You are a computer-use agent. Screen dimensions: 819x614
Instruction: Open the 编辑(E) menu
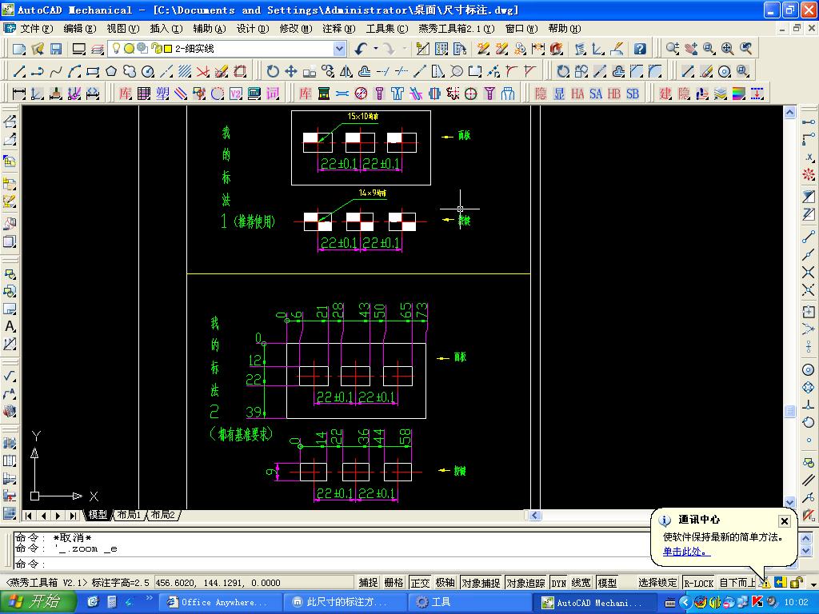(80, 29)
